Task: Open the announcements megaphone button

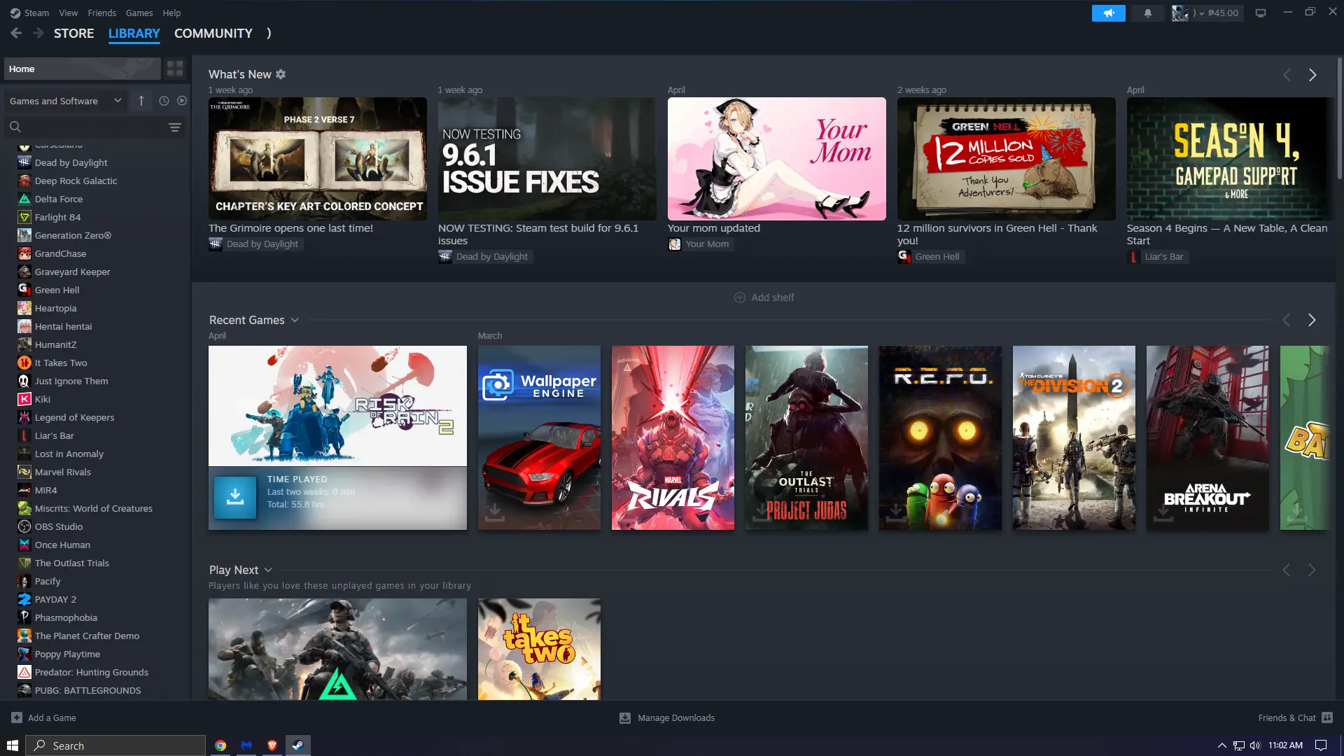Action: 1108,13
